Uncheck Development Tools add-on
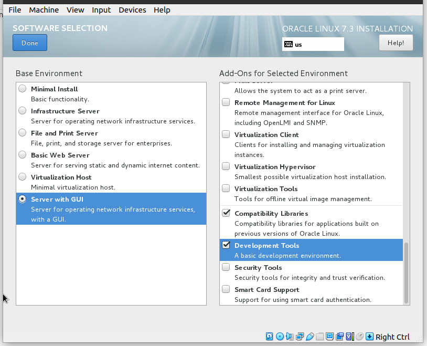This screenshot has width=427, height=346. (226, 245)
